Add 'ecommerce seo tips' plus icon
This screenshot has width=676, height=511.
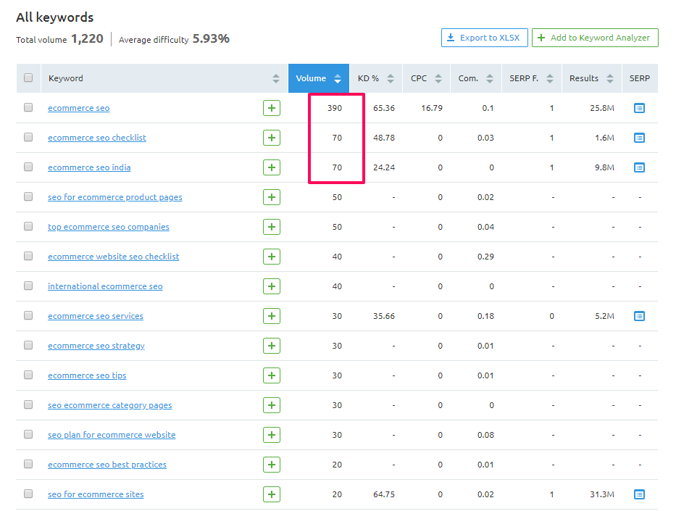(272, 375)
